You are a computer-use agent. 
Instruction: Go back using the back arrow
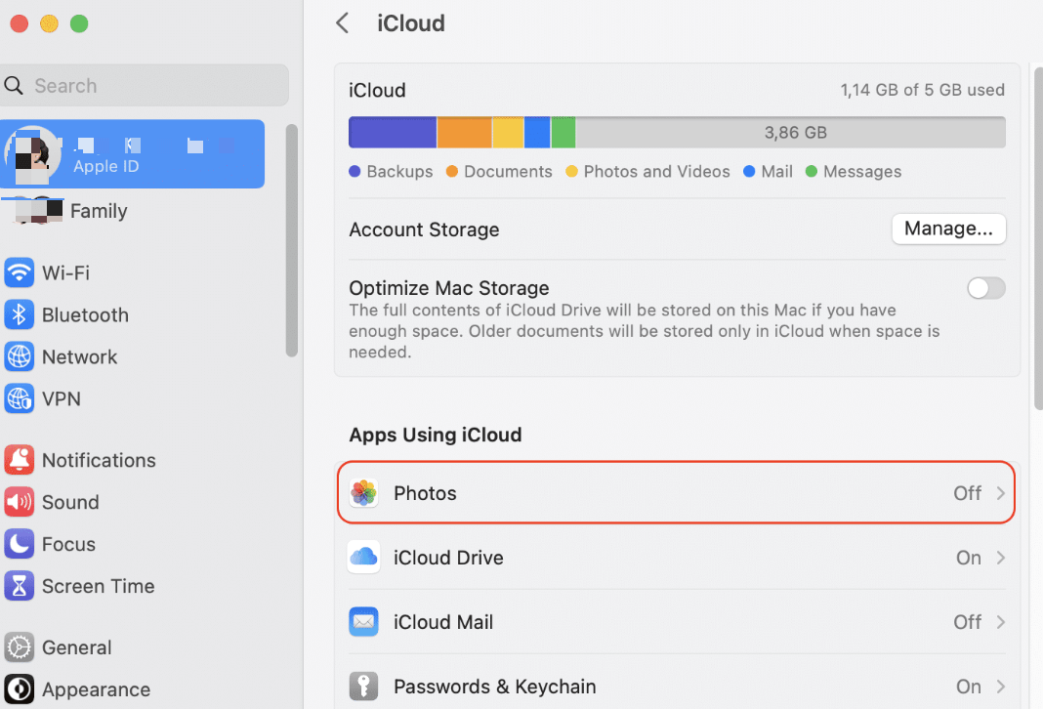pyautogui.click(x=342, y=23)
